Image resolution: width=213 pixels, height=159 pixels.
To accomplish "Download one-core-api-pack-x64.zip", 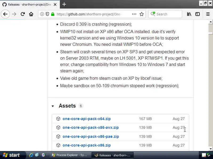I will tap(87, 119).
